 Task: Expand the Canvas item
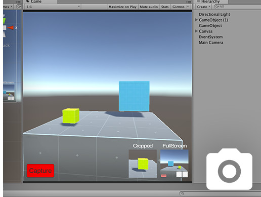(196, 31)
